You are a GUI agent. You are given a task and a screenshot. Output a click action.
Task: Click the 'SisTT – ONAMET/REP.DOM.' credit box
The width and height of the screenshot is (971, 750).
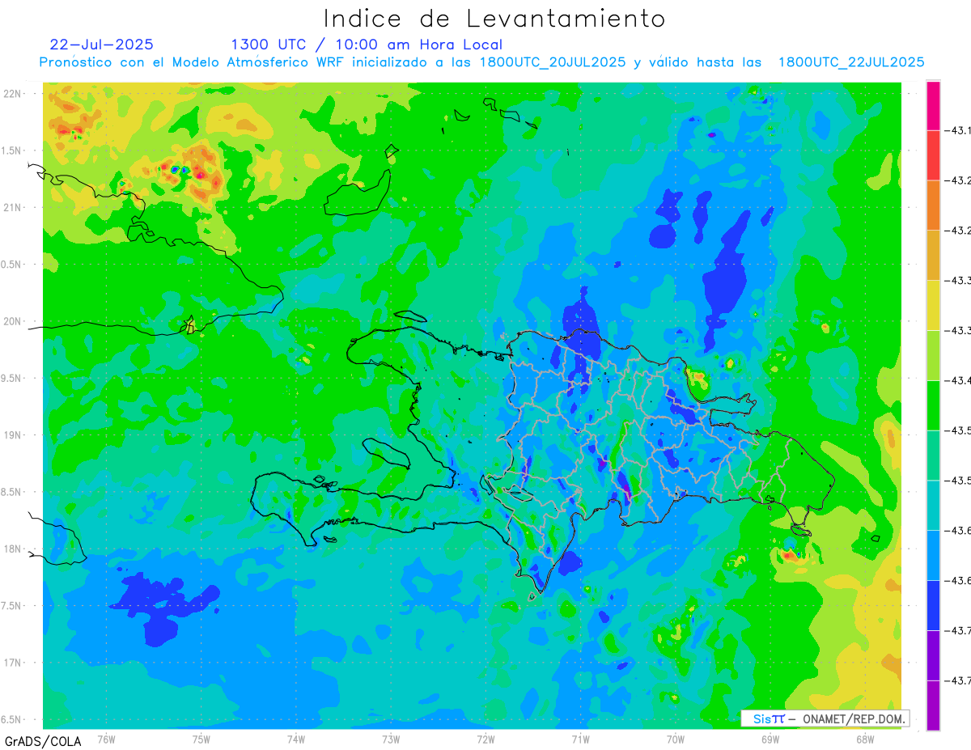[825, 718]
